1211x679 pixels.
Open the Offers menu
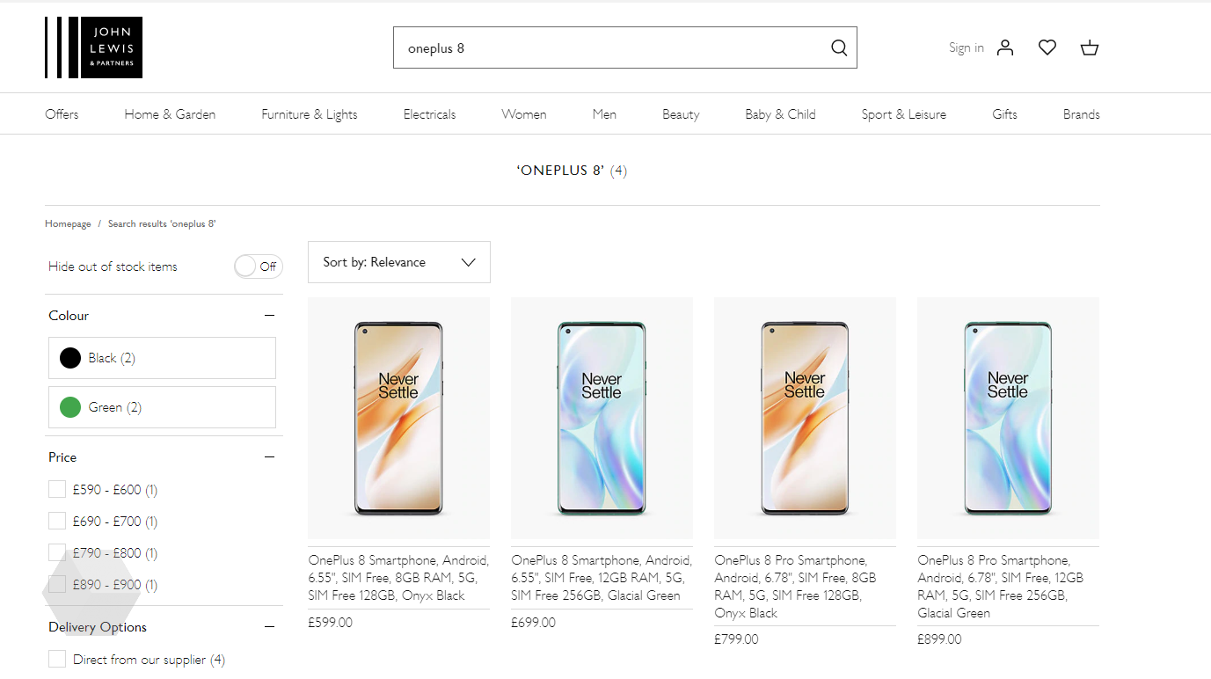61,113
